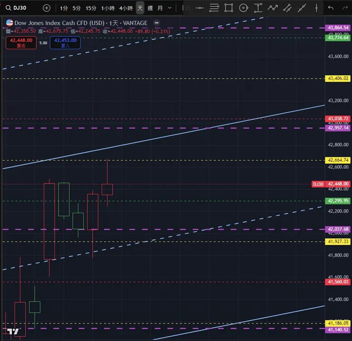
Task: Switch to the 1分 timeframe
Action: (x=64, y=8)
